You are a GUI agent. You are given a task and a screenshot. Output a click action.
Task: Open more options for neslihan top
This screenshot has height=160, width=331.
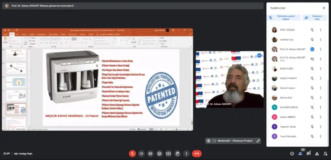[321, 40]
